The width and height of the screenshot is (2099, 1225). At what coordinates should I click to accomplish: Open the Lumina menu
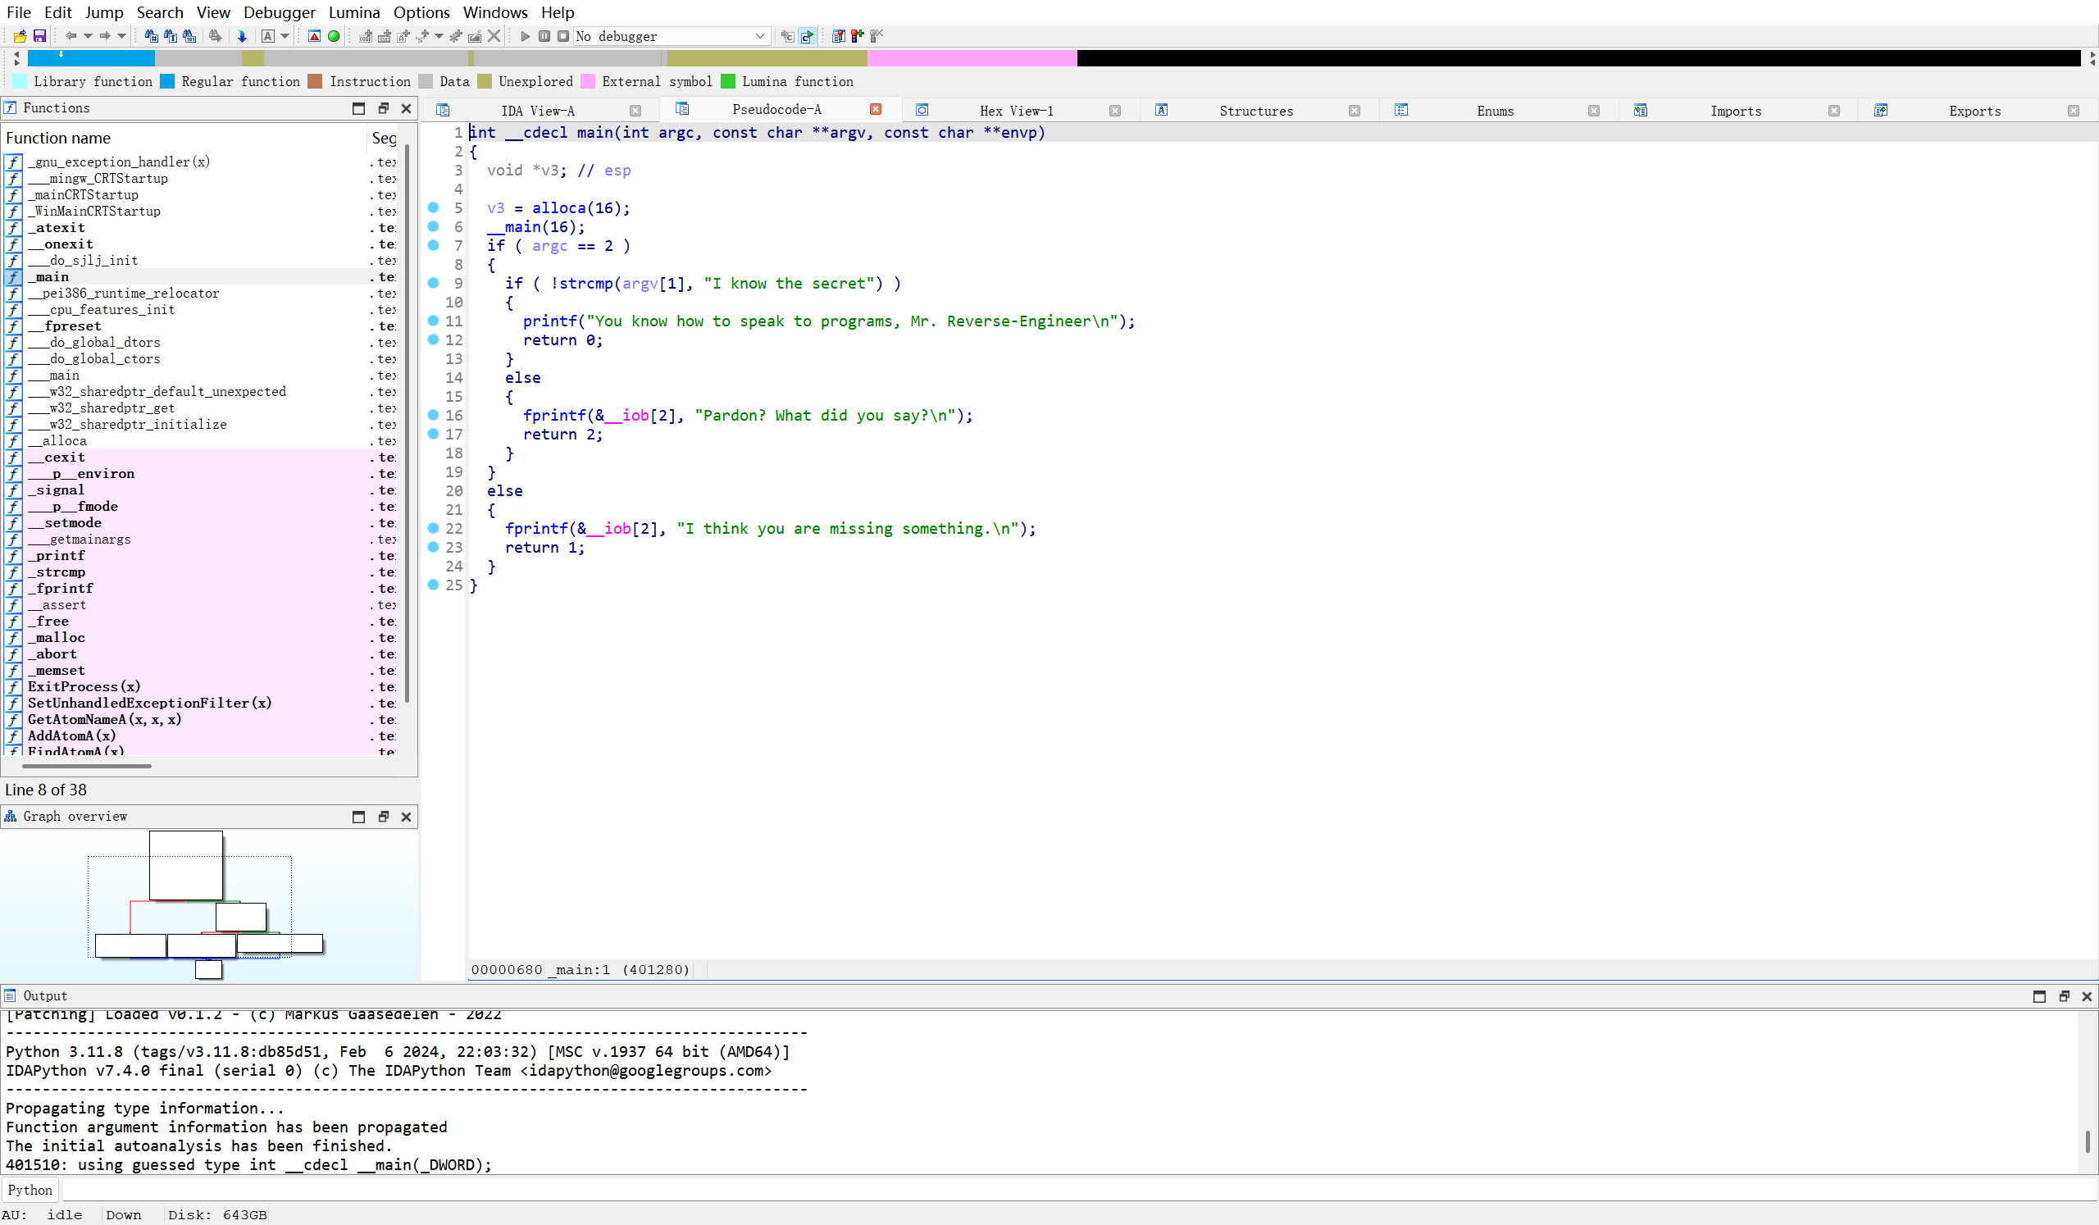click(354, 12)
